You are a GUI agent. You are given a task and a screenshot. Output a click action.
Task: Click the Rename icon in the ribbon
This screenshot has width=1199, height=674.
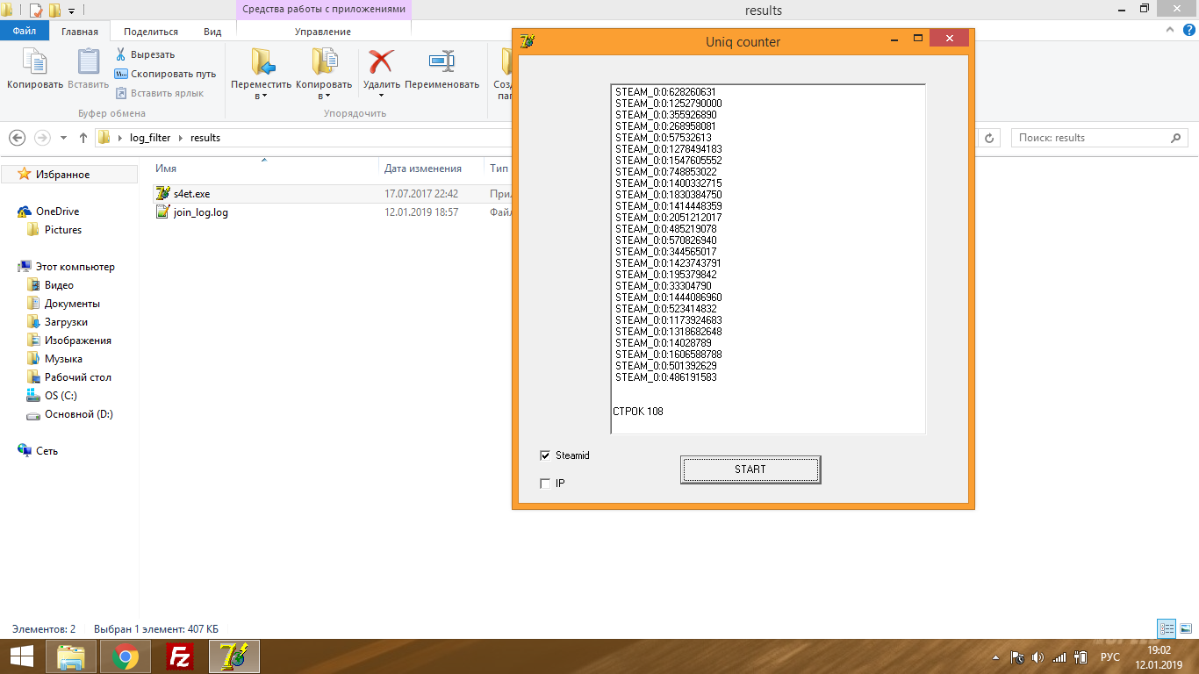point(442,61)
